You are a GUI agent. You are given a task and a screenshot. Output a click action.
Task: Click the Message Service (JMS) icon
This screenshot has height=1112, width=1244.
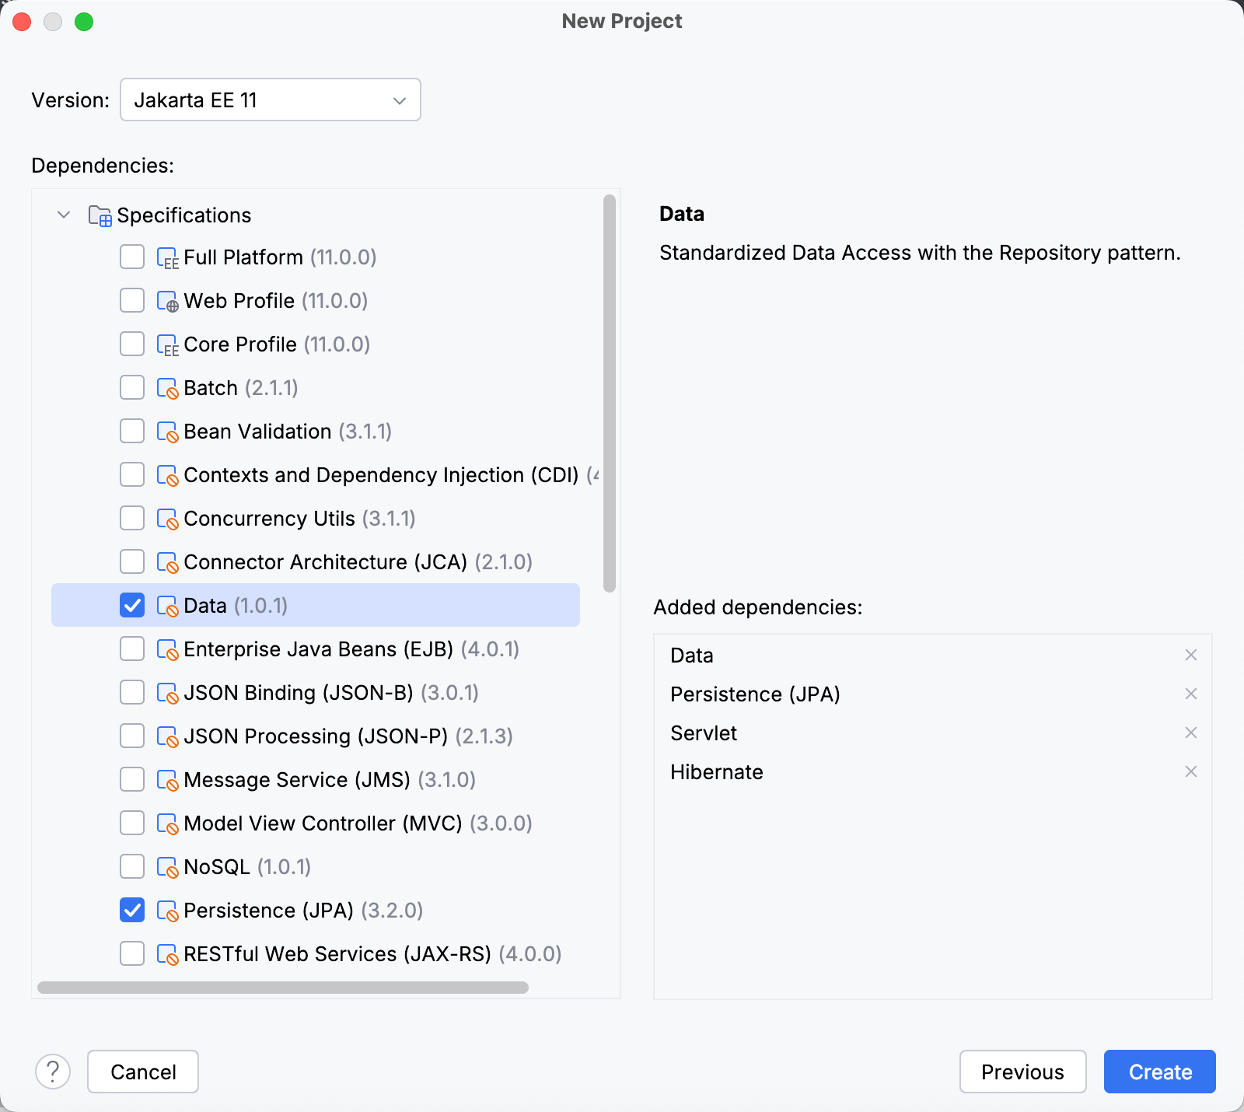tap(169, 779)
